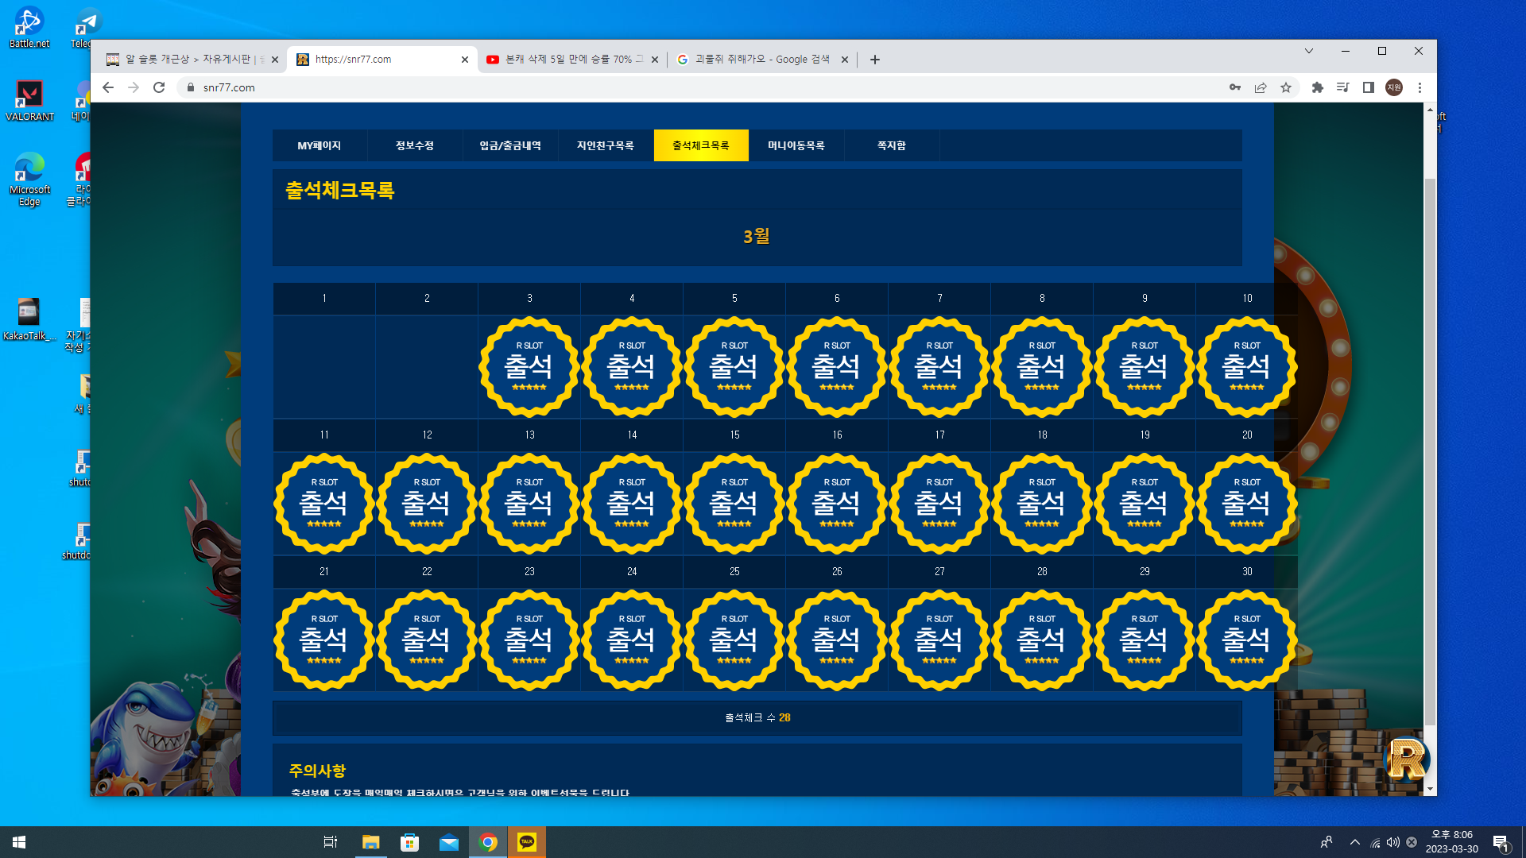
Task: Open the Chrome profile avatar
Action: point(1394,87)
